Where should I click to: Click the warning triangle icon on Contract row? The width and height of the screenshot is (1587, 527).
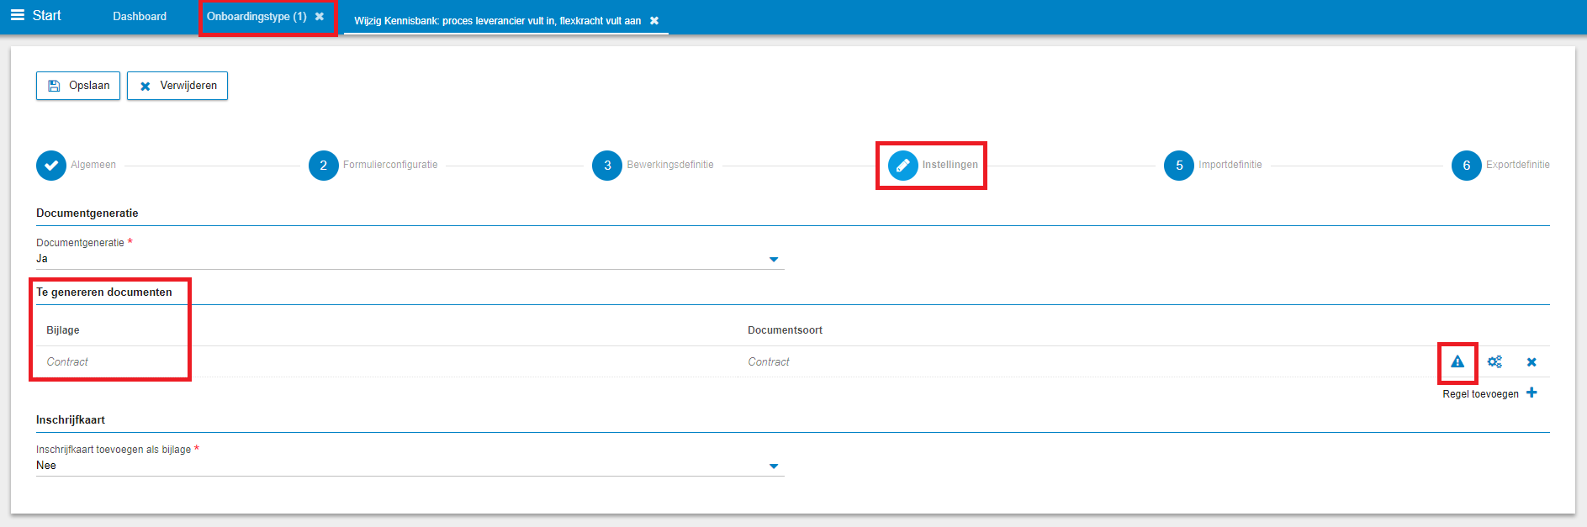pos(1457,362)
